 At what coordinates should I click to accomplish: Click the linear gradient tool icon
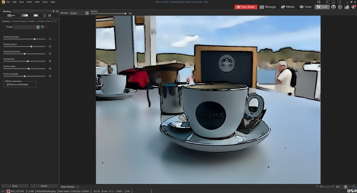coord(23,15)
